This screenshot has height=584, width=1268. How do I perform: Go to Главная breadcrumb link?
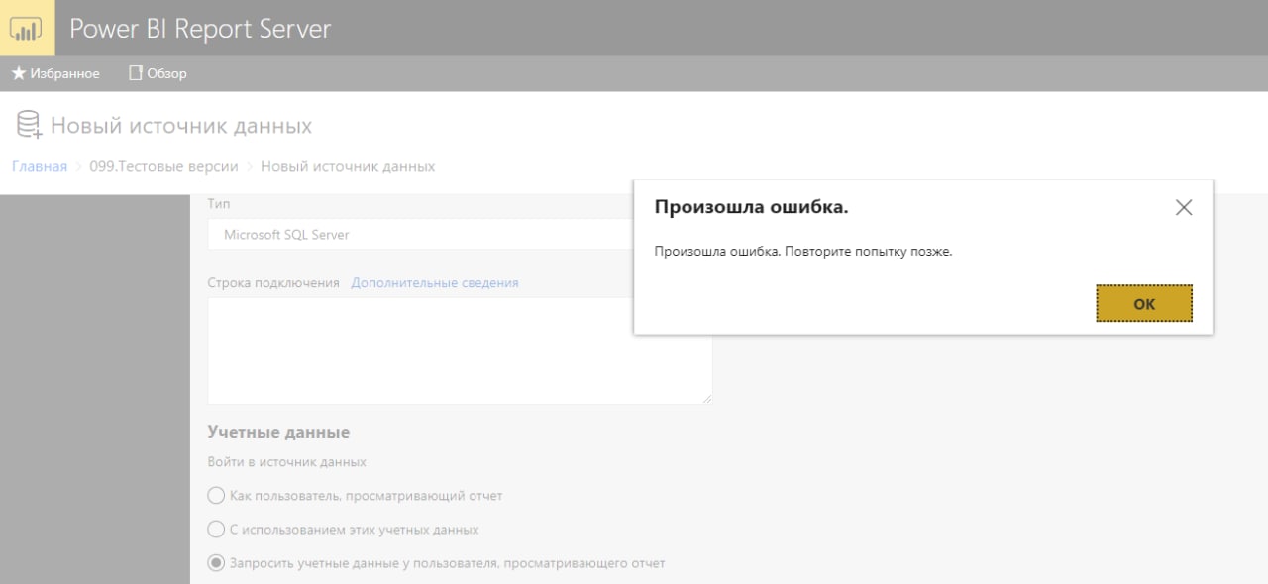40,166
